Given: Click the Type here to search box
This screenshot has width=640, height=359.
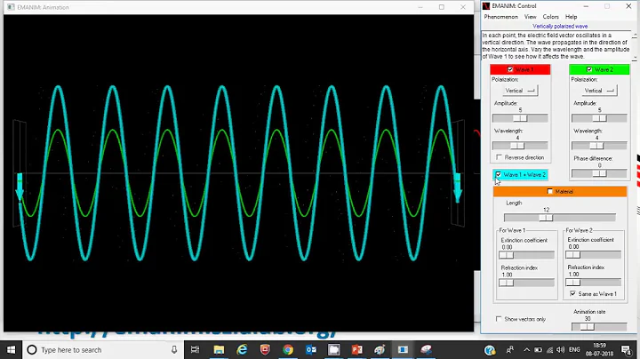Looking at the screenshot, I should click(x=102, y=349).
